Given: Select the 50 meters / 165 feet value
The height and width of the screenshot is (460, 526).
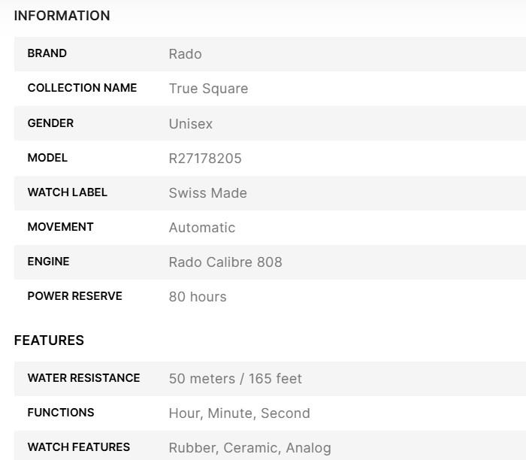Looking at the screenshot, I should point(235,379).
